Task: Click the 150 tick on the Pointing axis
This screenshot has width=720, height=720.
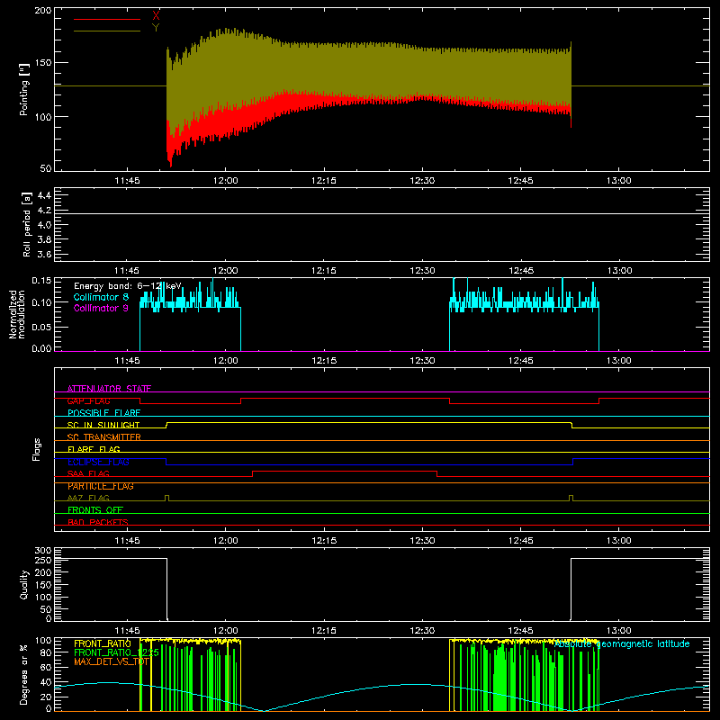Action: click(x=43, y=62)
